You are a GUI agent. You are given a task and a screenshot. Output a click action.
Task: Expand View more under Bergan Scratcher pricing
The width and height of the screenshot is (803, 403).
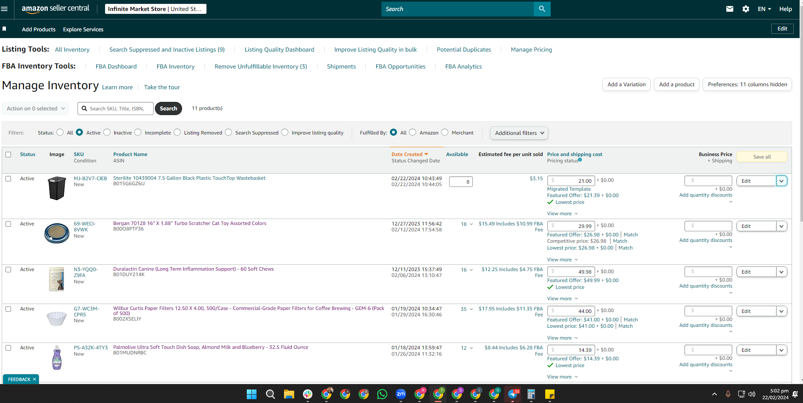pos(562,260)
